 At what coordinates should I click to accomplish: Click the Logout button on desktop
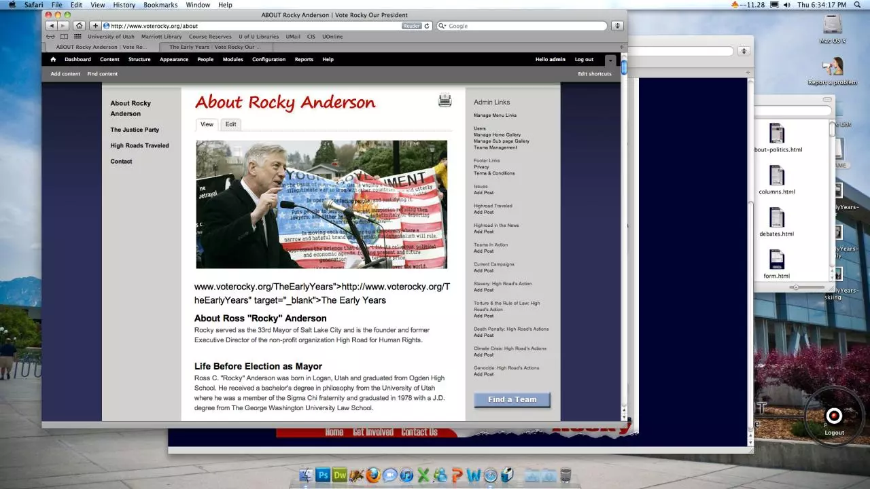834,416
